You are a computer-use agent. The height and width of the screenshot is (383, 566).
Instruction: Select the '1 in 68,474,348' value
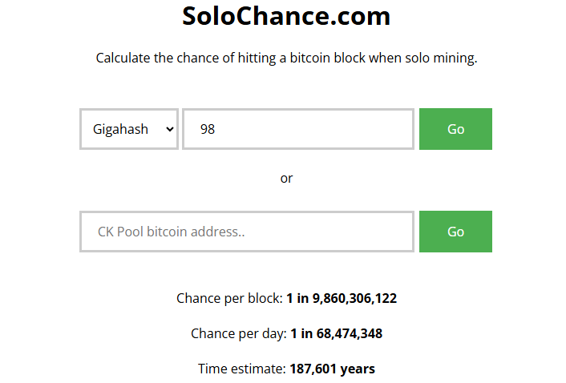[336, 333]
